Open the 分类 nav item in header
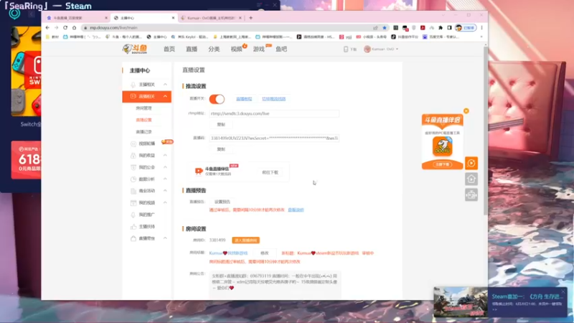 [x=214, y=49]
